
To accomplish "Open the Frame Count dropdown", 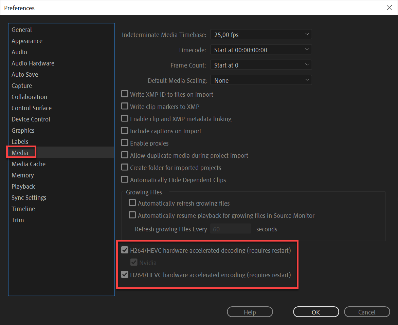I will coord(260,64).
